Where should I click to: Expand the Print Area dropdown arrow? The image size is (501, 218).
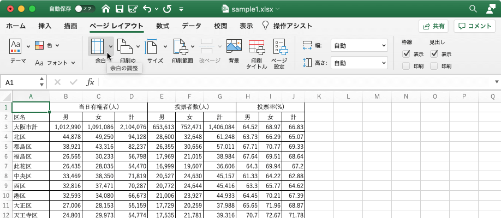click(193, 47)
